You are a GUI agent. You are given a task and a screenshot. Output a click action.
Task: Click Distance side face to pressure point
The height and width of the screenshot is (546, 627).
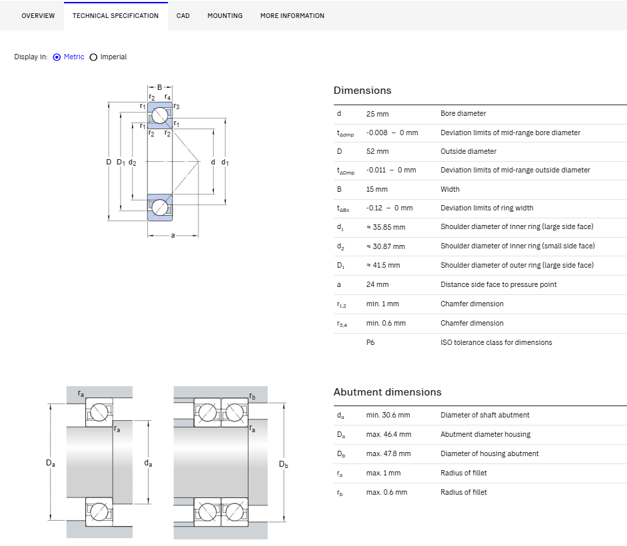(498, 284)
